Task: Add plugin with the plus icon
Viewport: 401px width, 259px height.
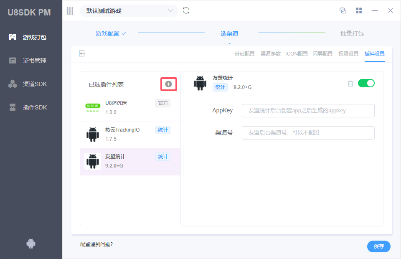Action: pos(168,84)
